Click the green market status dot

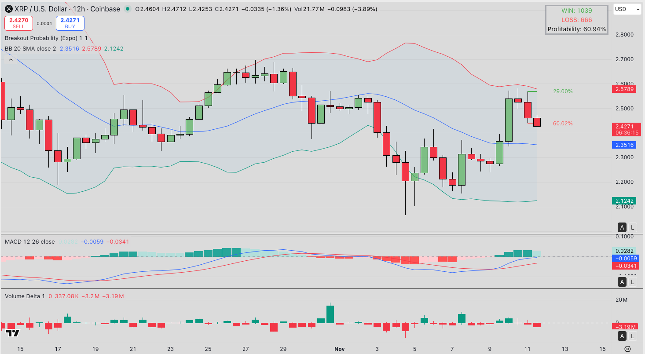click(x=128, y=9)
